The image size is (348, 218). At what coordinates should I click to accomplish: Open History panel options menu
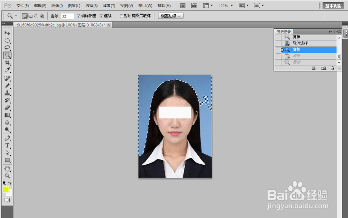click(x=339, y=32)
